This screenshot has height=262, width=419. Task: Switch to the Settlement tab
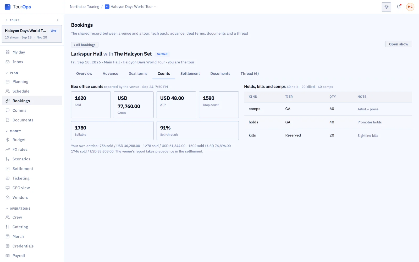coord(190,74)
